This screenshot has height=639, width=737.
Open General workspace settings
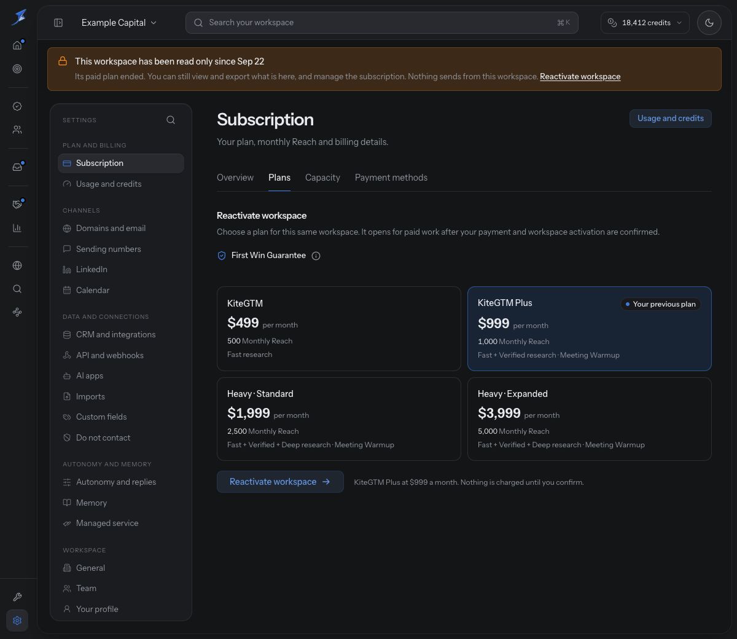pyautogui.click(x=121, y=568)
